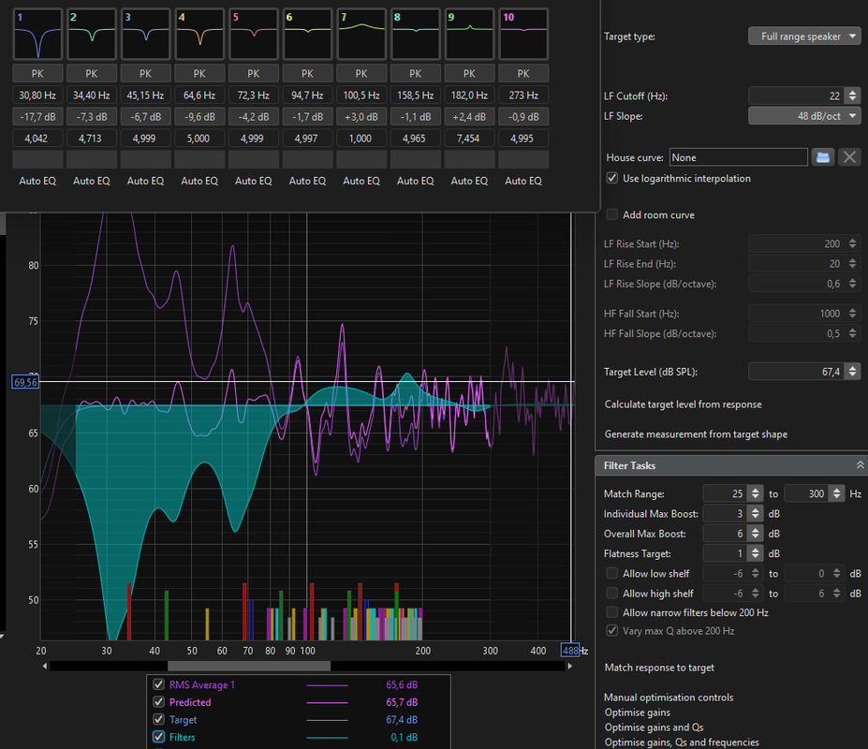Select filter 1 response thumbnail
868x749 pixels.
pyautogui.click(x=37, y=35)
